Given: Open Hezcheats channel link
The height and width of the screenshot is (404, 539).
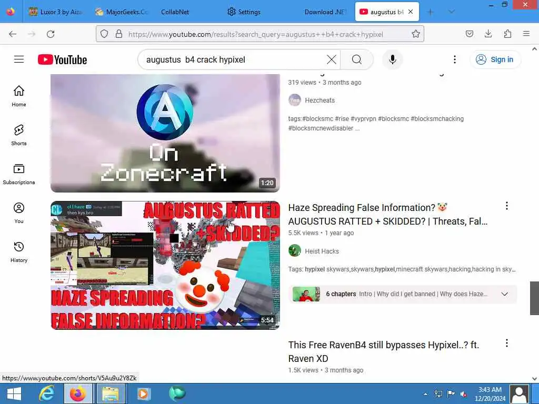Looking at the screenshot, I should [320, 100].
